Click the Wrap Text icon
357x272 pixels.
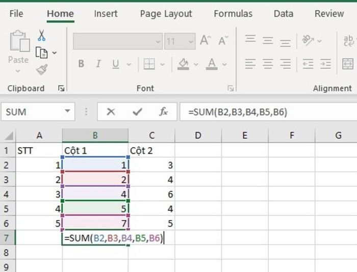click(x=348, y=41)
